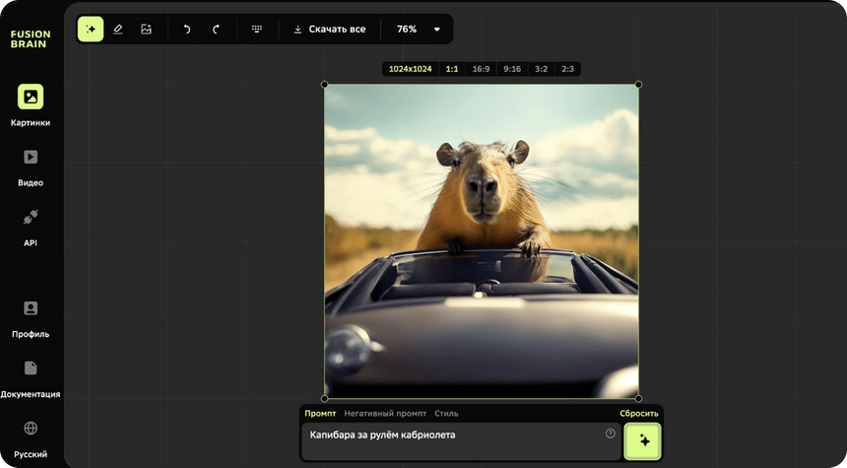
Task: Switch to the Стиль tab
Action: [446, 414]
